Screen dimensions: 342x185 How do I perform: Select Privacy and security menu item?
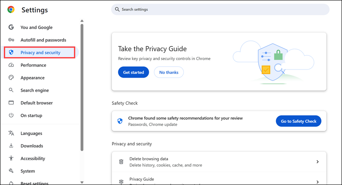(x=40, y=52)
